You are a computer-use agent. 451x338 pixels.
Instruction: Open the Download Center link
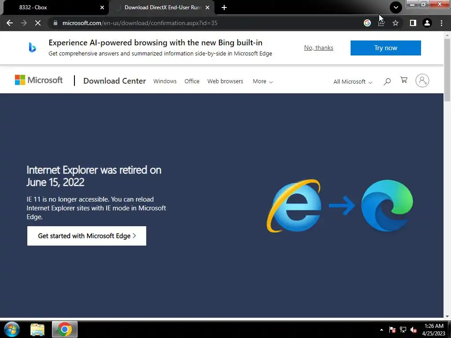(115, 81)
